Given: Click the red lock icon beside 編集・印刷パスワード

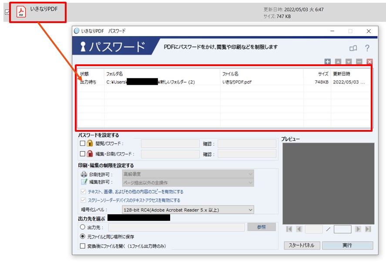Looking at the screenshot, I should point(90,154).
